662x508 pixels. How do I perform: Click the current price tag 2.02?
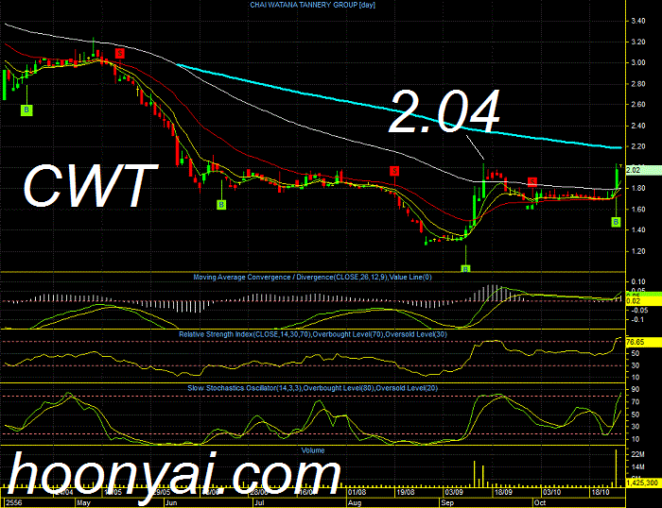[643, 170]
